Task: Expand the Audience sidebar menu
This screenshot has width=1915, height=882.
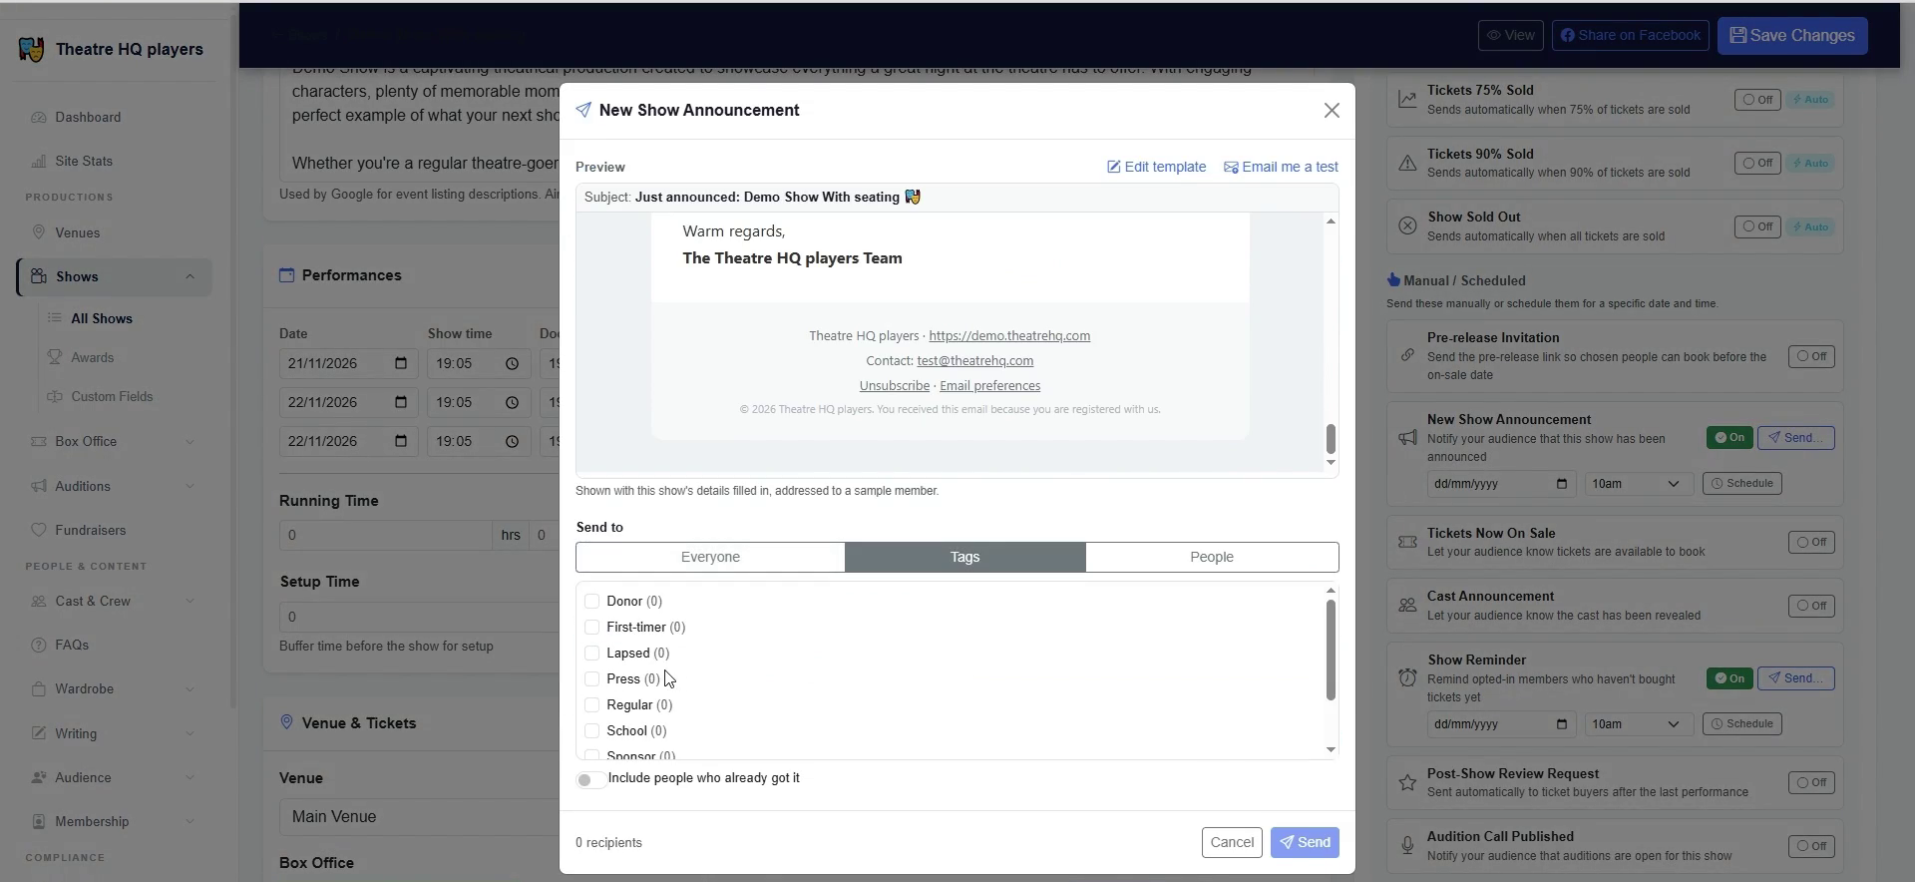Action: [x=190, y=777]
